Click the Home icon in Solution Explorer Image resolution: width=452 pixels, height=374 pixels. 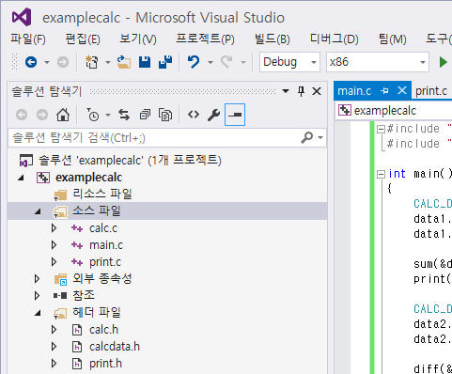pos(63,115)
